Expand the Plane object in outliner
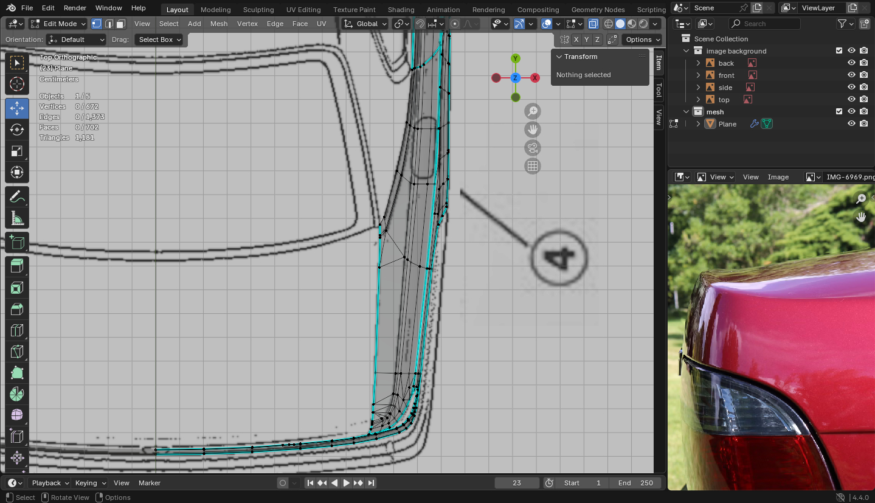 pyautogui.click(x=698, y=124)
